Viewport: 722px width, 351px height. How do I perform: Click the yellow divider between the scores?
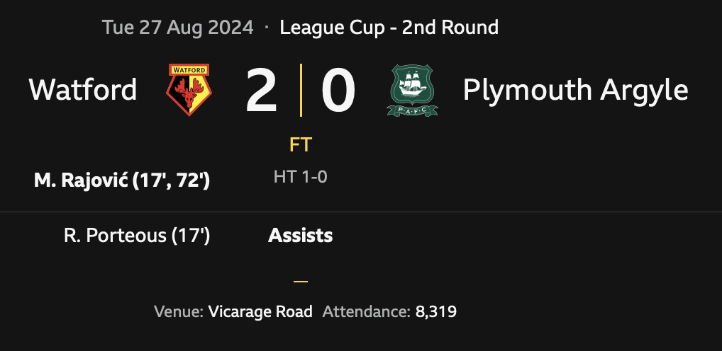tap(301, 90)
